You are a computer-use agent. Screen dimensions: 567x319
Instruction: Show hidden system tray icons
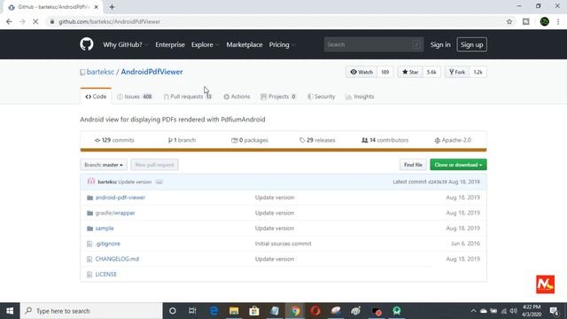[x=473, y=311]
